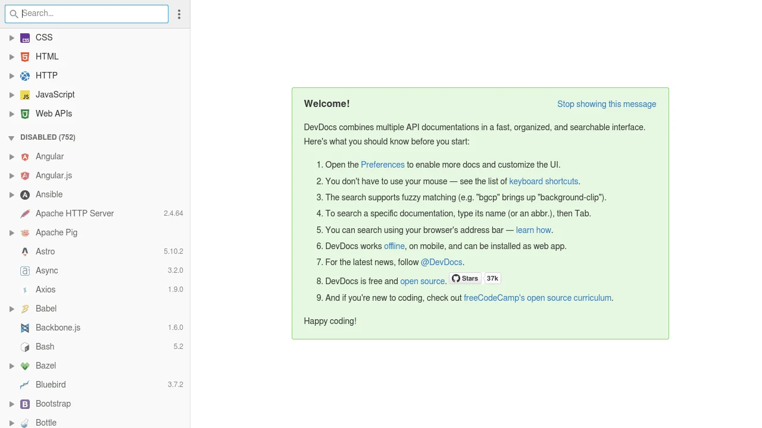The height and width of the screenshot is (428, 762).
Task: Click the GitHub Stars badge
Action: pyautogui.click(x=465, y=278)
